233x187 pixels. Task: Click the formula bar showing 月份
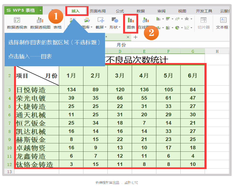[x=167, y=45]
